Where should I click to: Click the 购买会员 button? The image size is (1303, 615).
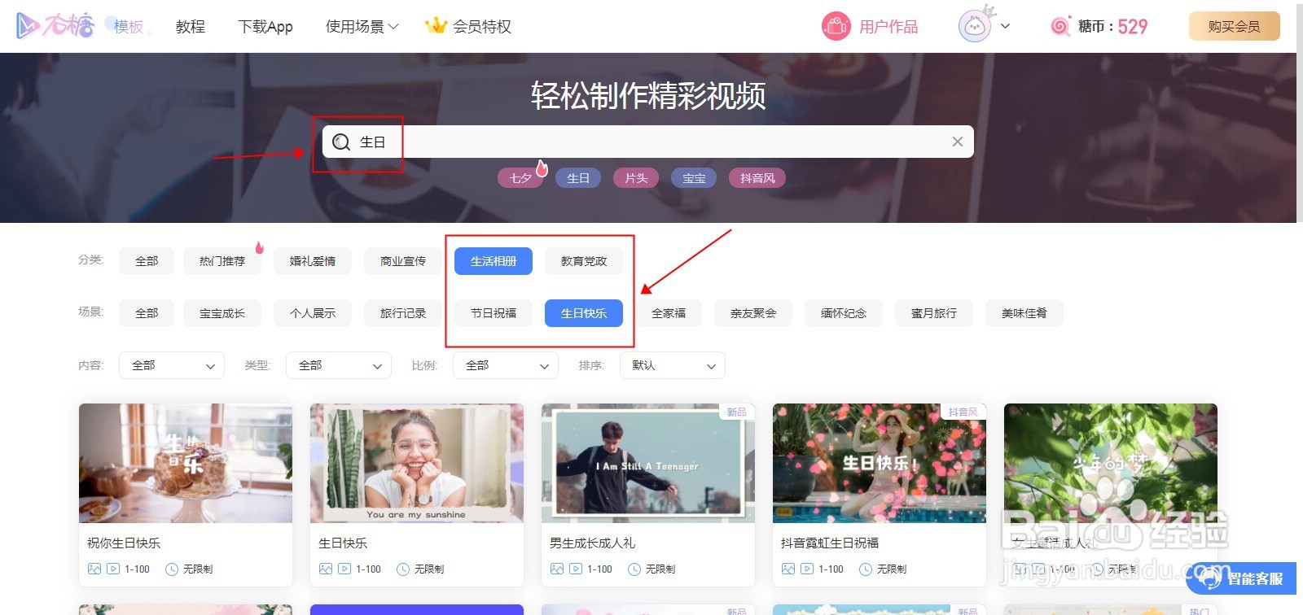tap(1235, 26)
